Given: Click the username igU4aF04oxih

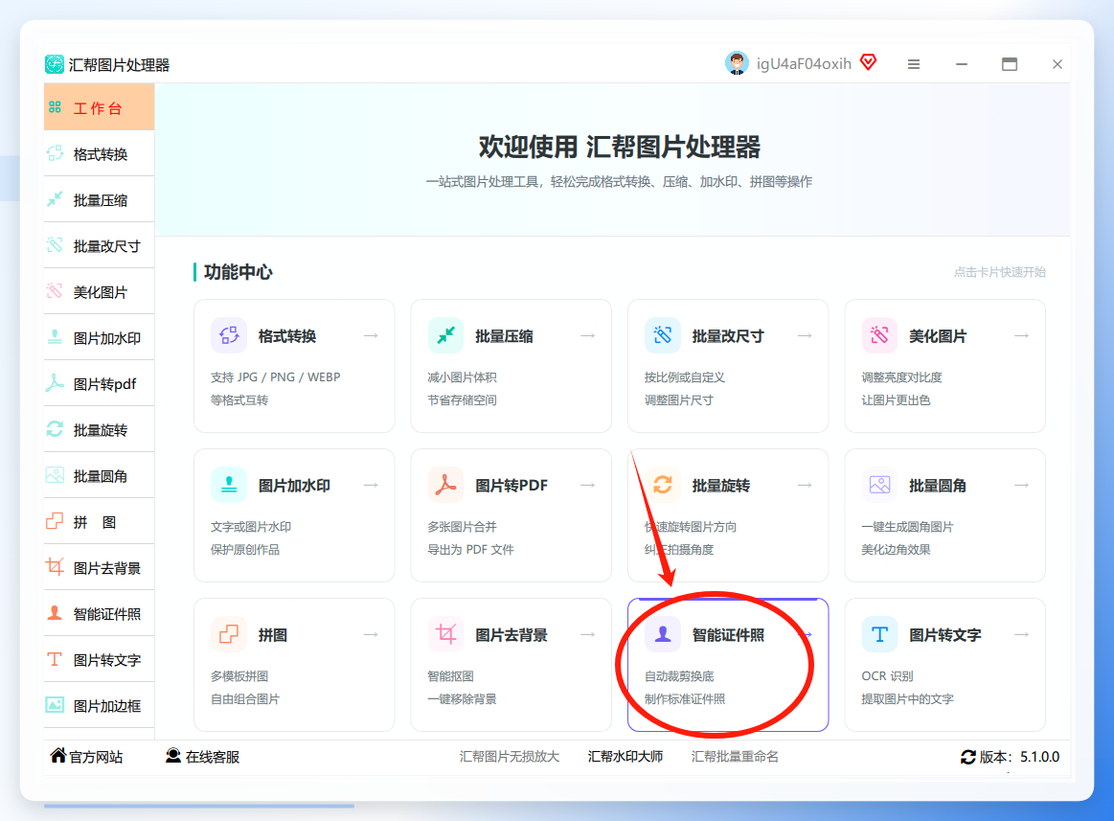Looking at the screenshot, I should tap(804, 64).
